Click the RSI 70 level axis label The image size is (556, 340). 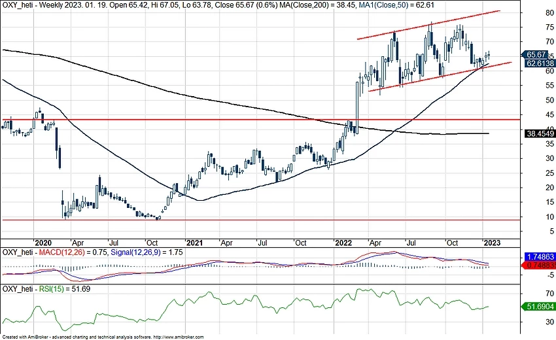(550, 293)
